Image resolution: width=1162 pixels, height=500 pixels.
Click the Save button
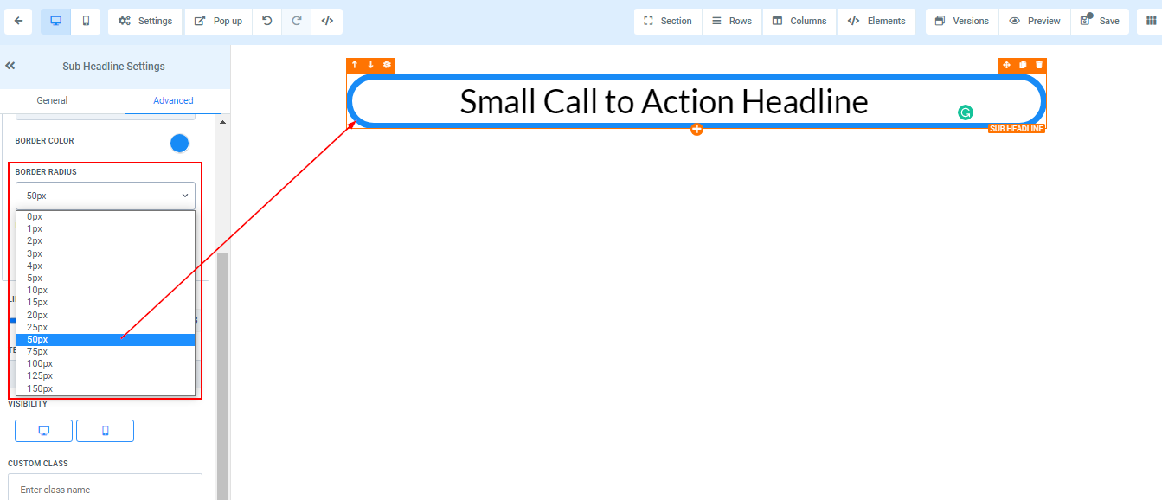tap(1100, 21)
